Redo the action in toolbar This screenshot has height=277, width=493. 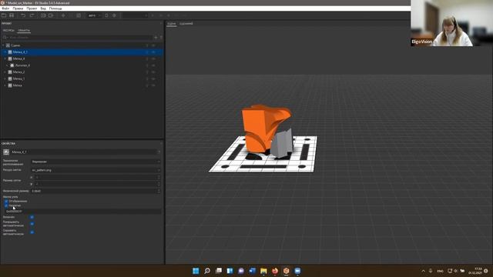click(32, 15)
